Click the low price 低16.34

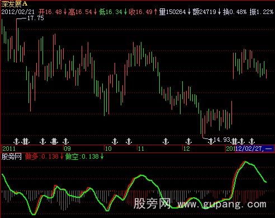111,12
